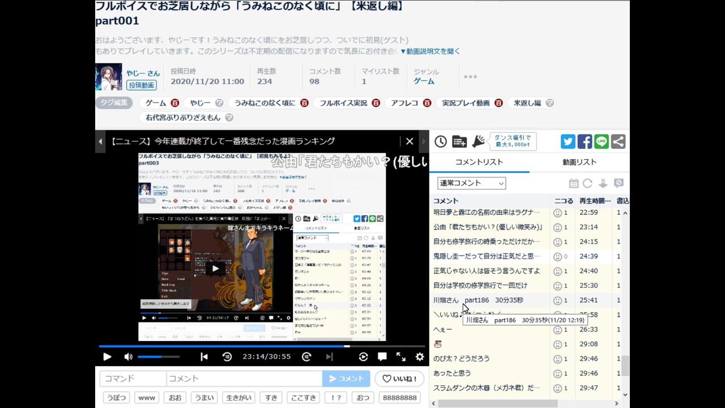Viewport: 725px width, 408px height.
Task: Open player settings gear menu
Action: (x=420, y=356)
